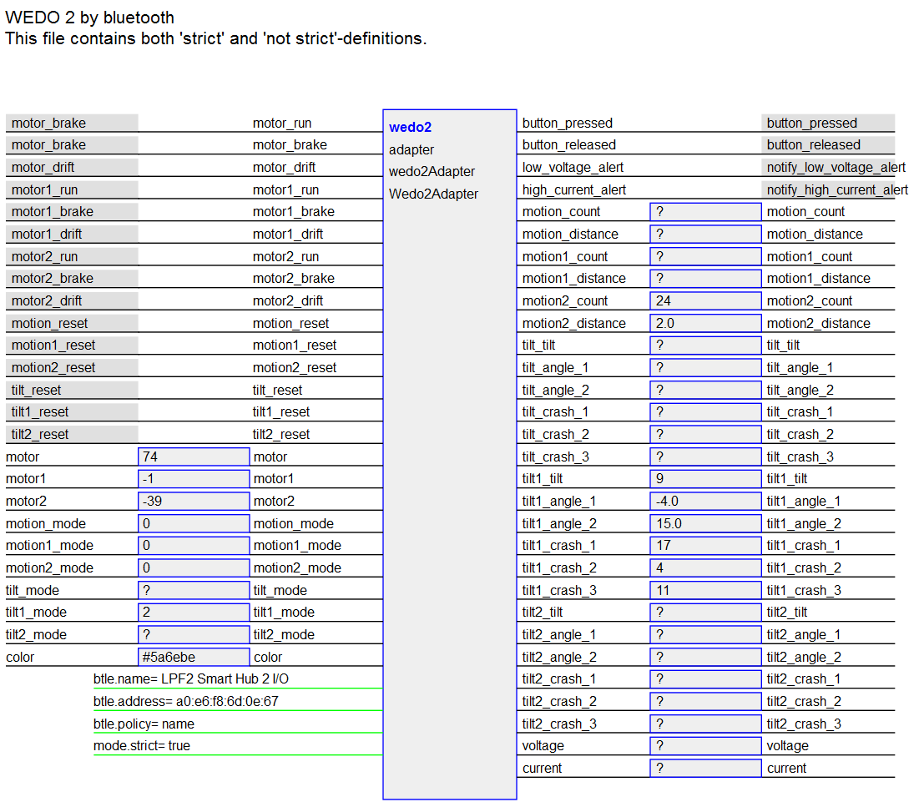Click the gray motor1_run event box
The height and width of the screenshot is (807, 919).
click(x=72, y=190)
